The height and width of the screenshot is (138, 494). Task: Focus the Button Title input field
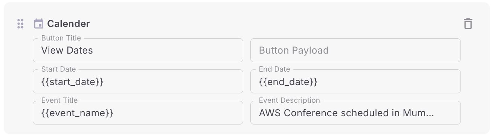pyautogui.click(x=138, y=50)
